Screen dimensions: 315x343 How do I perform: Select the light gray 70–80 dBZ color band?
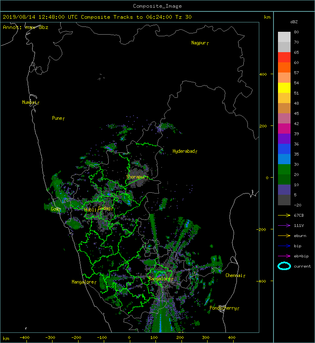tap(284, 37)
